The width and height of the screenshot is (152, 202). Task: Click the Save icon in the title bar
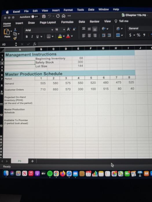[44, 16]
